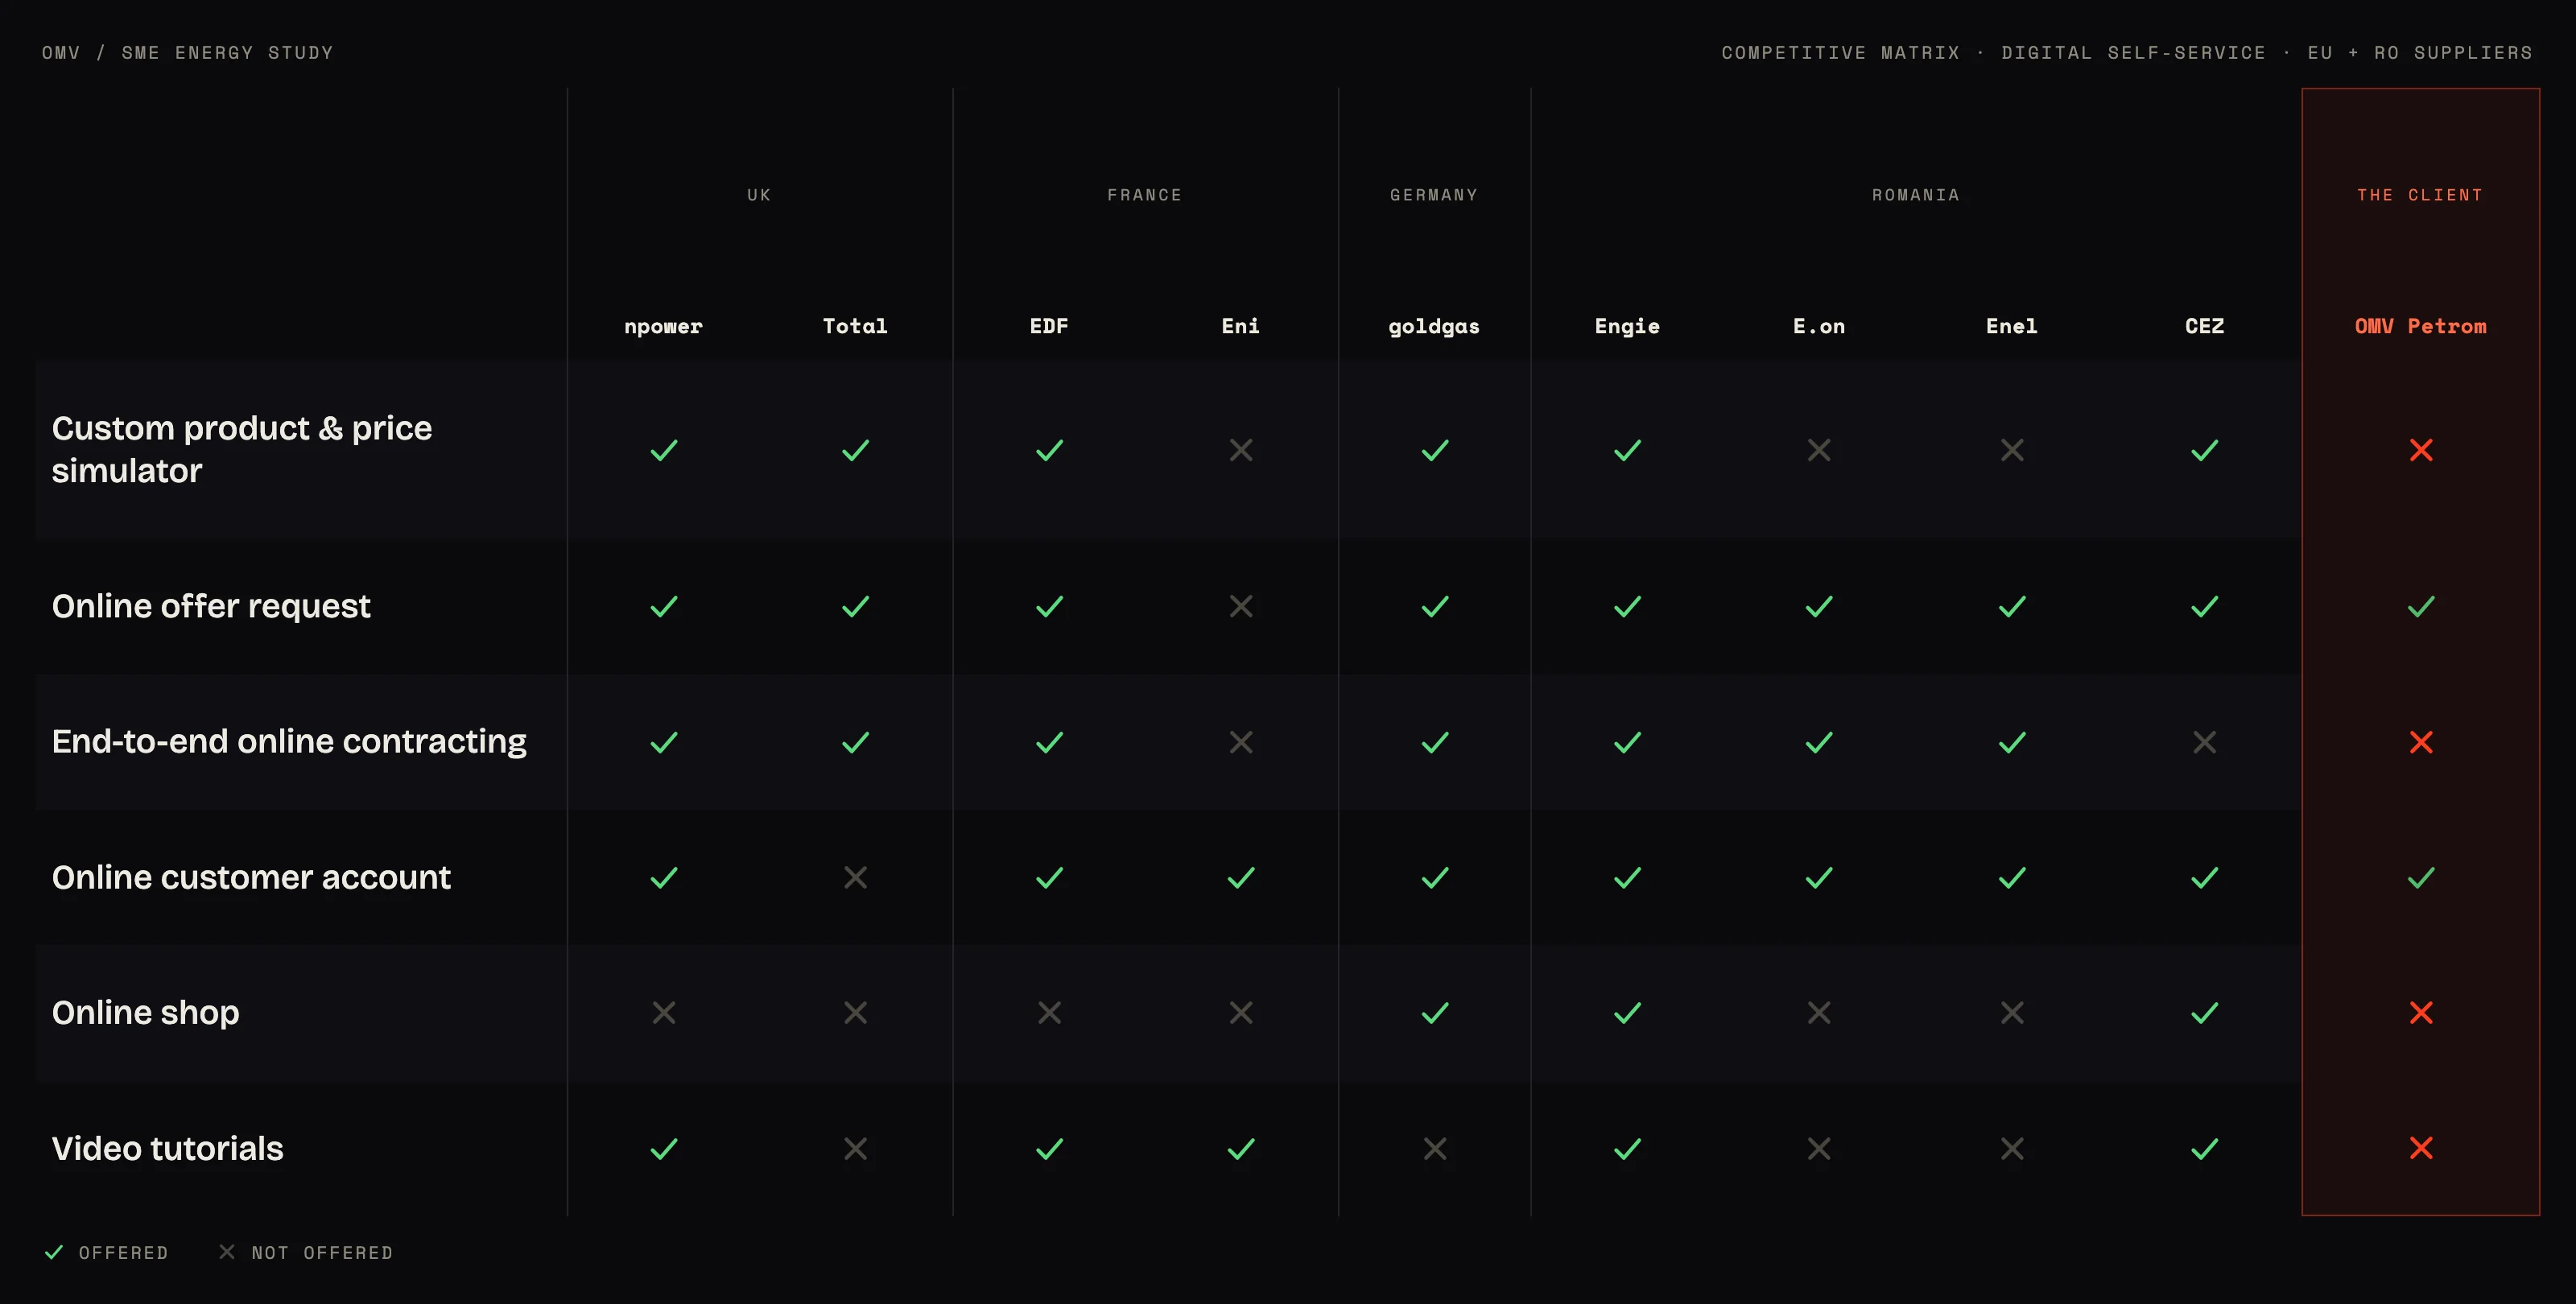Click the 'CEZ' column header
Image resolution: width=2576 pixels, height=1304 pixels.
tap(2205, 326)
